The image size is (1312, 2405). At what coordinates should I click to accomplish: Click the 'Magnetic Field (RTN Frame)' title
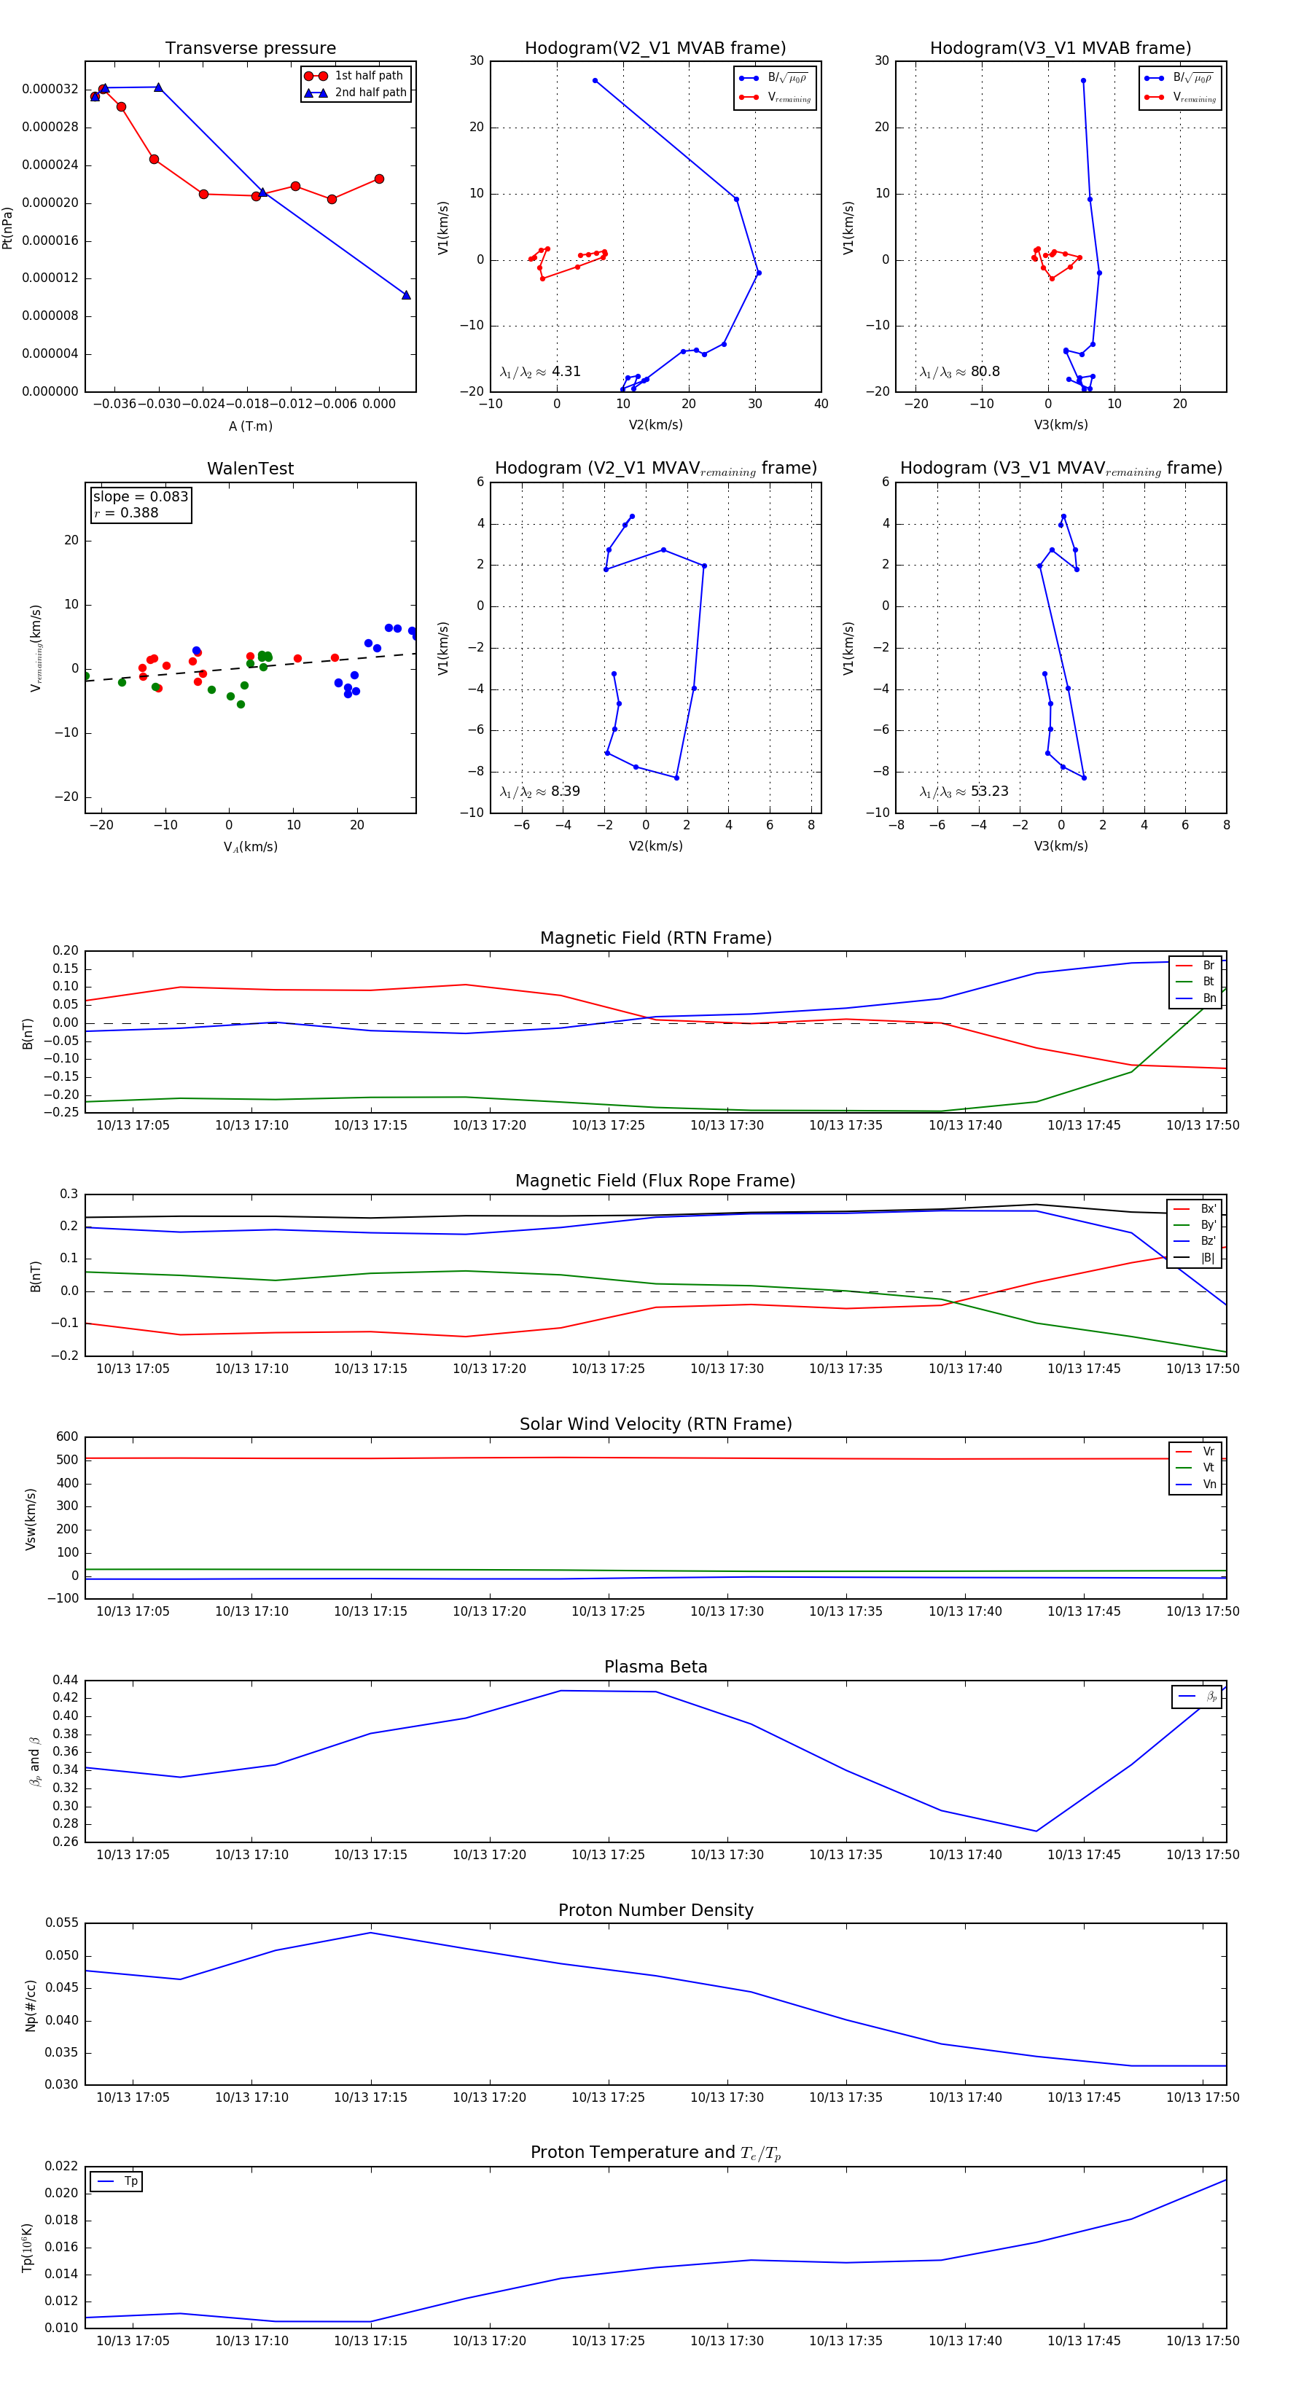[655, 938]
